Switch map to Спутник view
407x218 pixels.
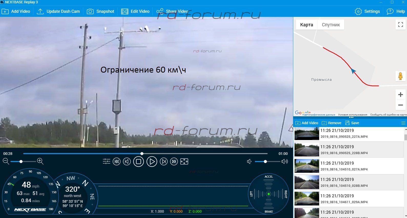pyautogui.click(x=331, y=25)
